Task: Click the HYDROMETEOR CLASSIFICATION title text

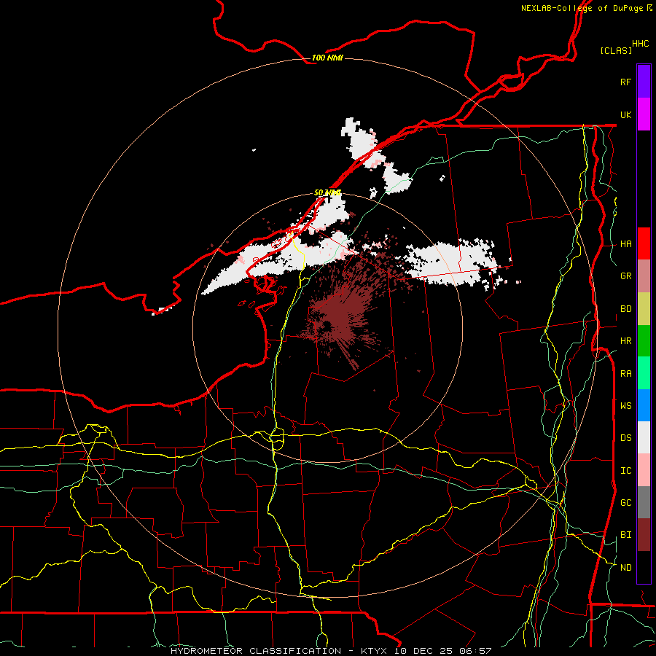Action: pos(256,651)
